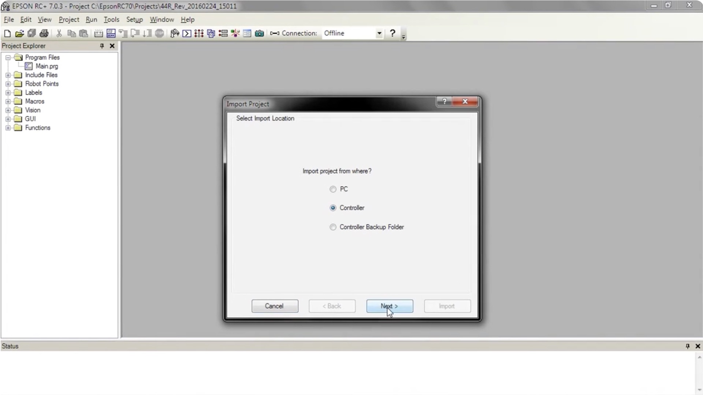Open the I/O Monitor dotted grid icon

(199, 34)
